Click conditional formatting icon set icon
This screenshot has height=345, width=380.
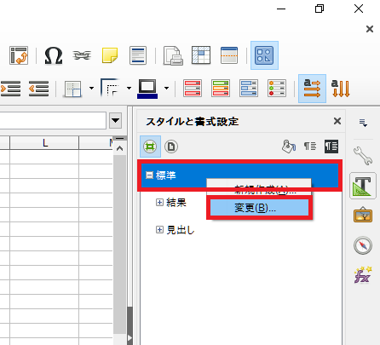tap(277, 89)
